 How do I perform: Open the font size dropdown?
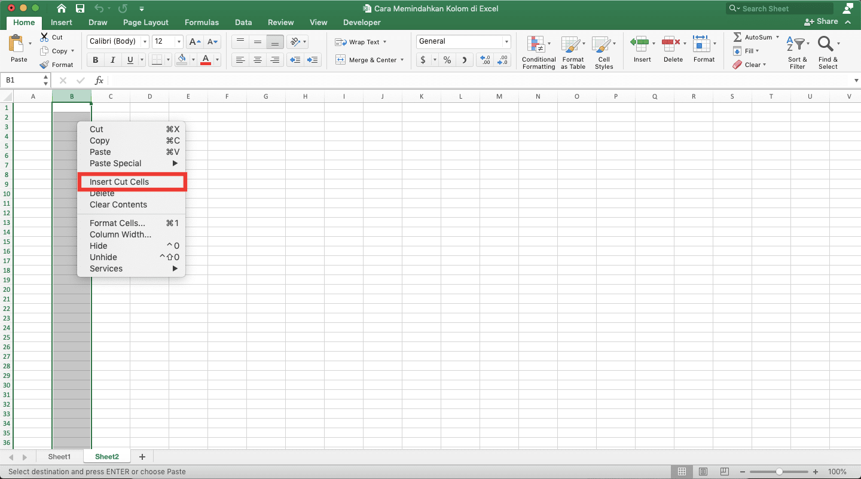pyautogui.click(x=179, y=42)
